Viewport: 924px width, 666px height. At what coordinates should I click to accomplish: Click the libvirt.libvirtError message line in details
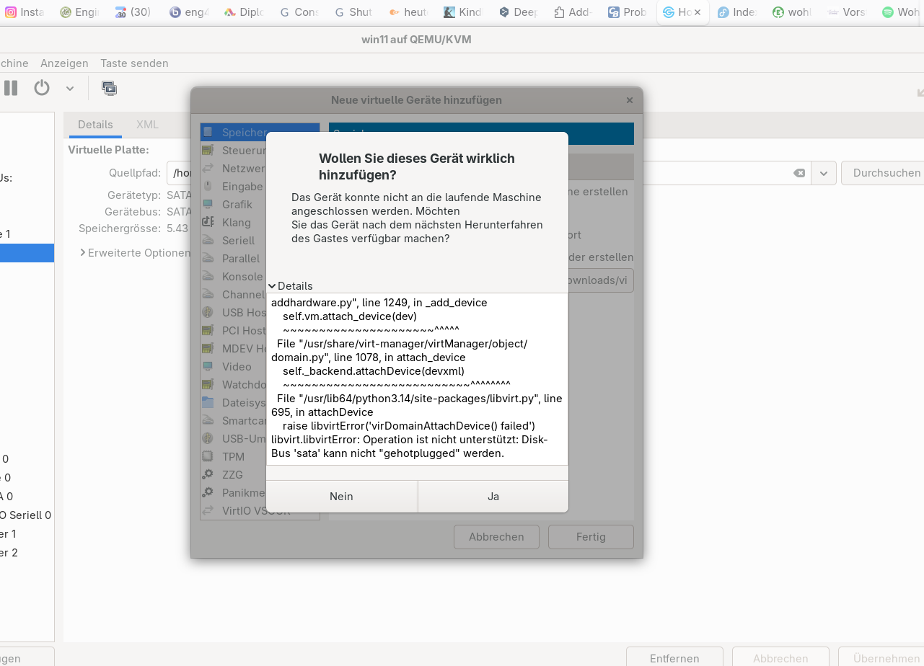[x=410, y=446]
